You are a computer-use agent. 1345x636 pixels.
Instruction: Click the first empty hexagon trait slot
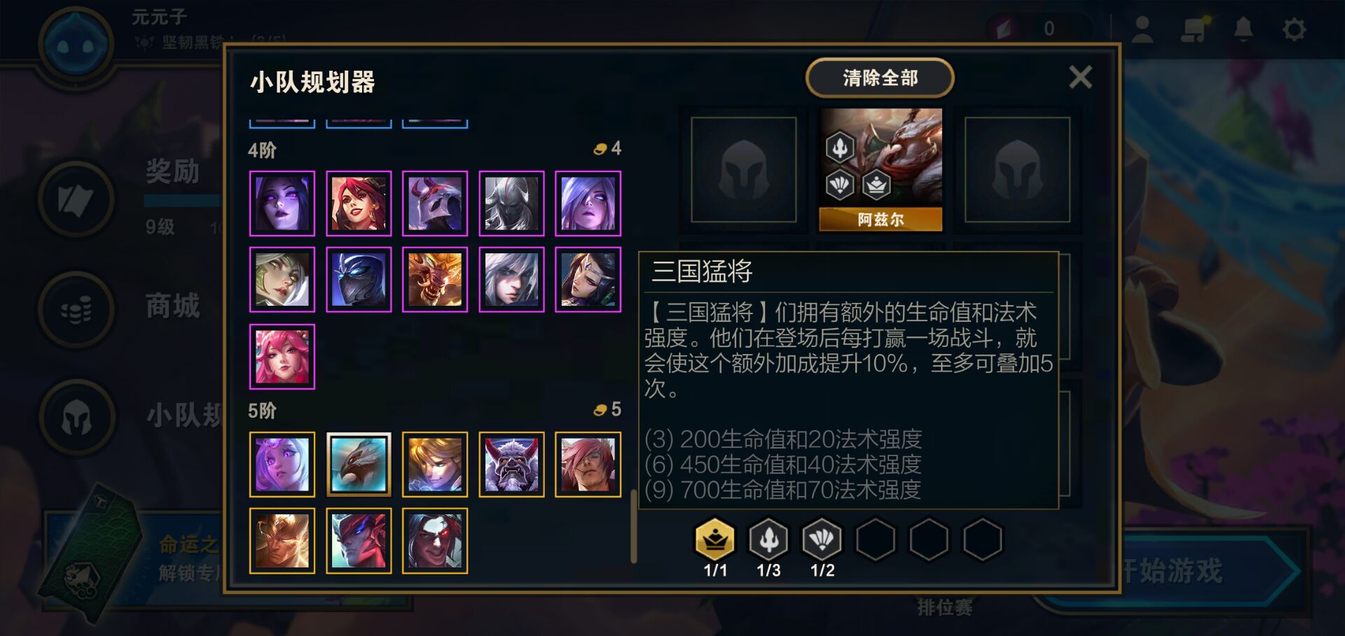pyautogui.click(x=876, y=539)
